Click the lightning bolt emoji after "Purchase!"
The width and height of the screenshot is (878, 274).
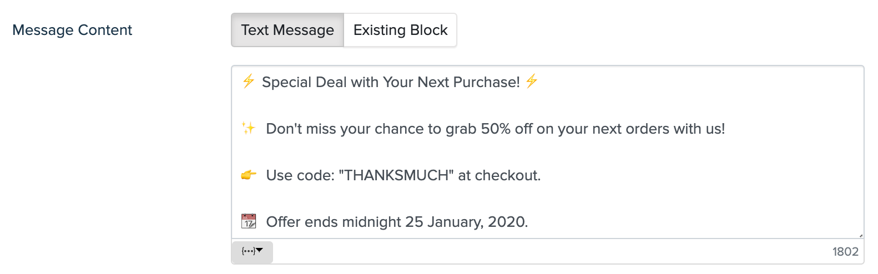click(x=532, y=82)
